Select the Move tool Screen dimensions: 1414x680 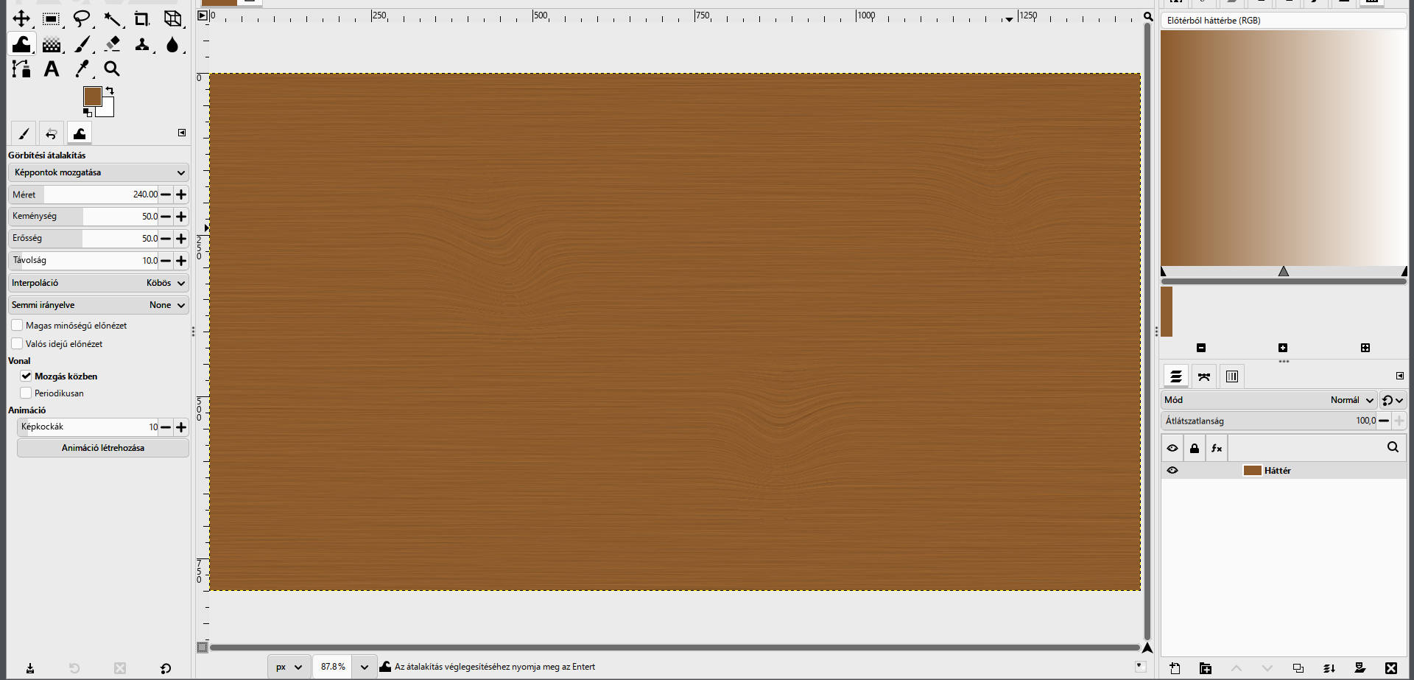click(21, 18)
